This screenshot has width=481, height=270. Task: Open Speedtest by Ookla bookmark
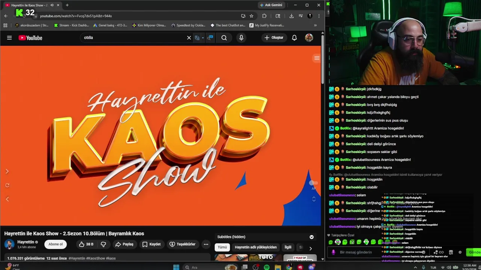coord(188,25)
